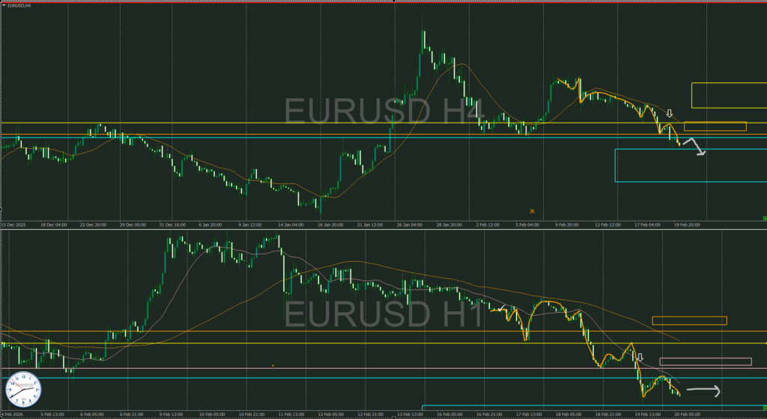Select the small orange rectangle on H4 chart

pos(715,126)
